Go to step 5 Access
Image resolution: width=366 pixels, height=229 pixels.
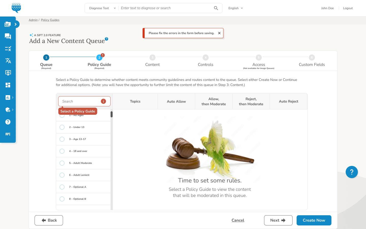point(259,61)
